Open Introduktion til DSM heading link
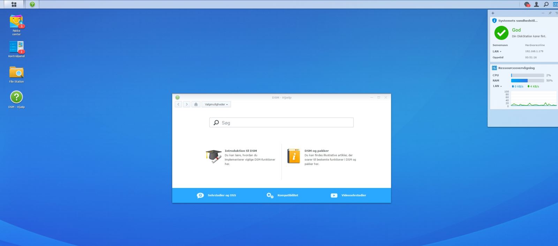Screen dimensions: 558x246 (x=241, y=151)
